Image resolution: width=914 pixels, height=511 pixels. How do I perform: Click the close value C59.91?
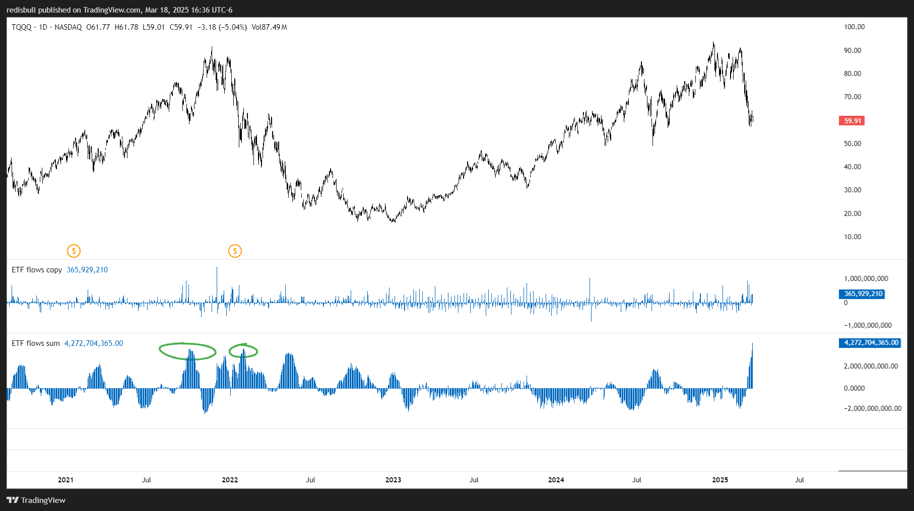click(x=181, y=27)
